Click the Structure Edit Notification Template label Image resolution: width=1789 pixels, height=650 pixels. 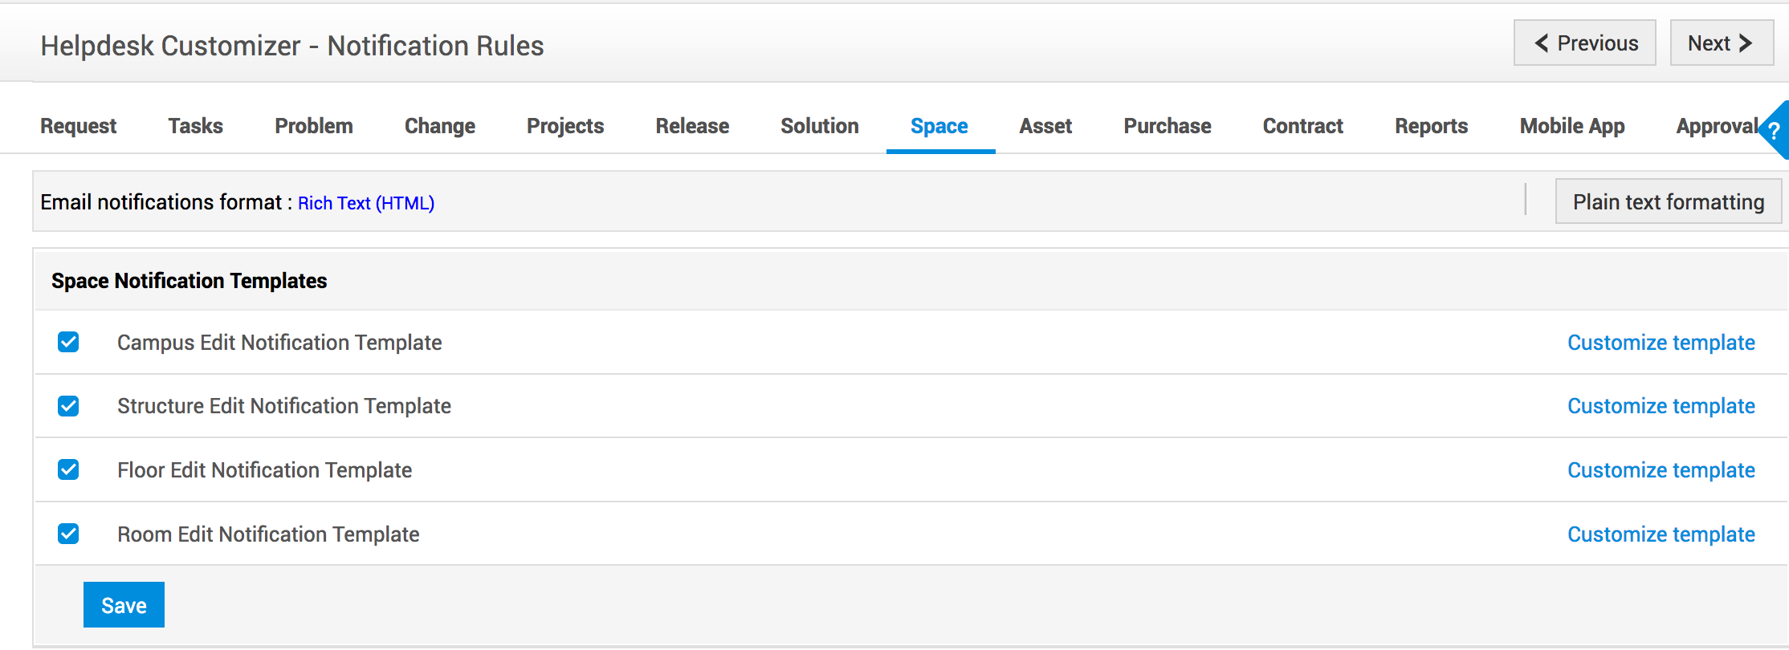[x=284, y=406]
